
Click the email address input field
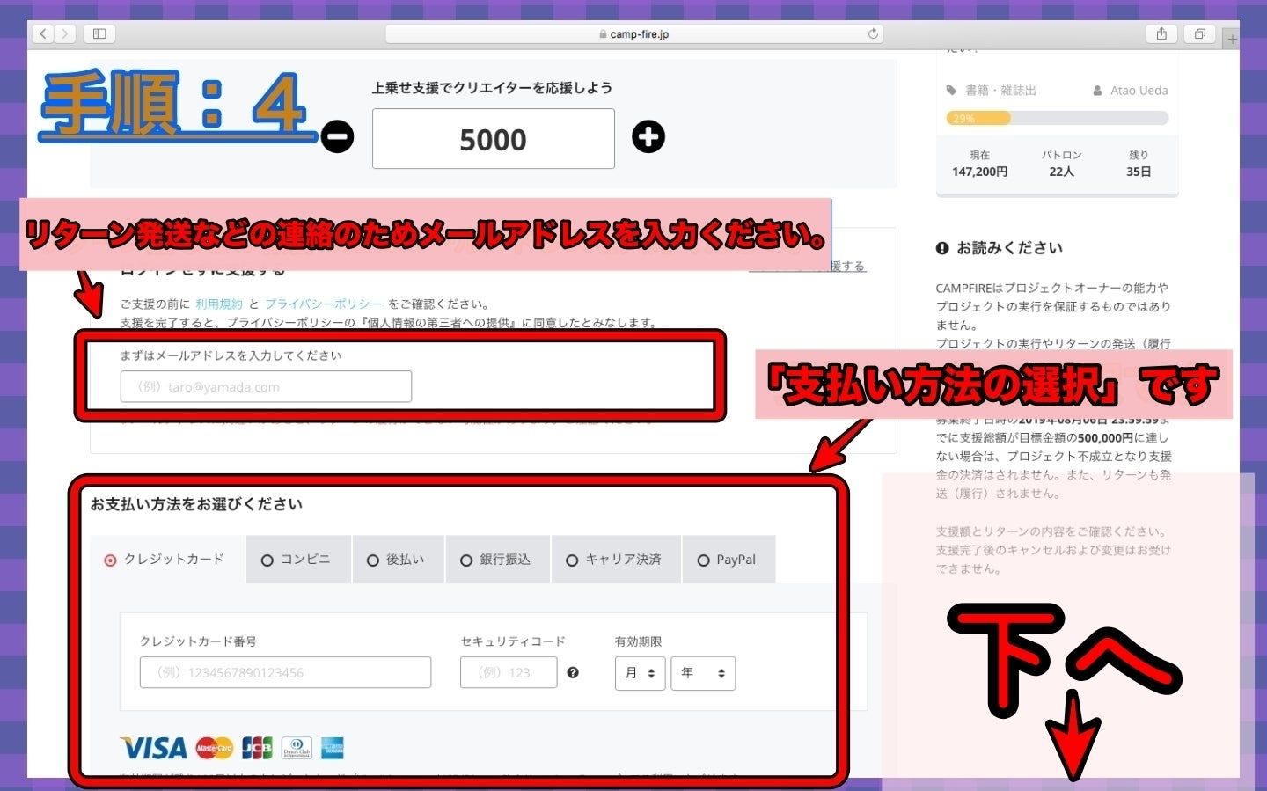pyautogui.click(x=266, y=386)
